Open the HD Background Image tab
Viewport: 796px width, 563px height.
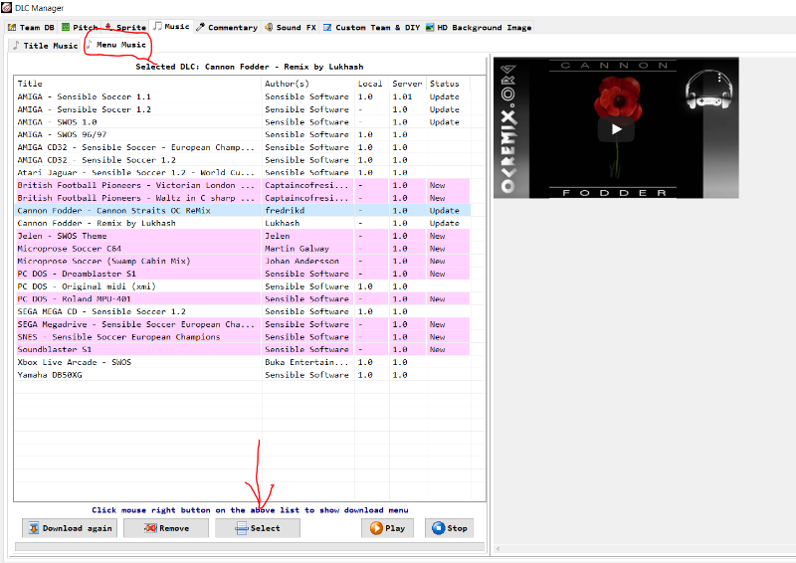pyautogui.click(x=478, y=27)
